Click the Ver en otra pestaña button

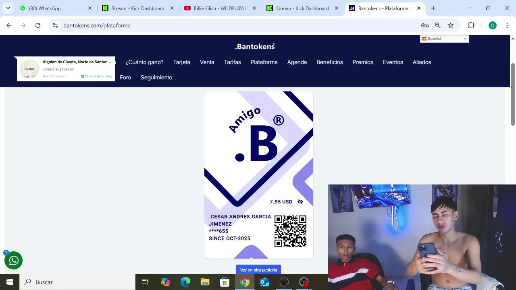[258, 270]
